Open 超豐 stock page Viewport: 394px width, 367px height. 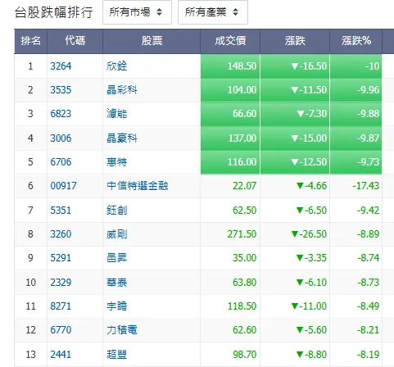click(117, 355)
